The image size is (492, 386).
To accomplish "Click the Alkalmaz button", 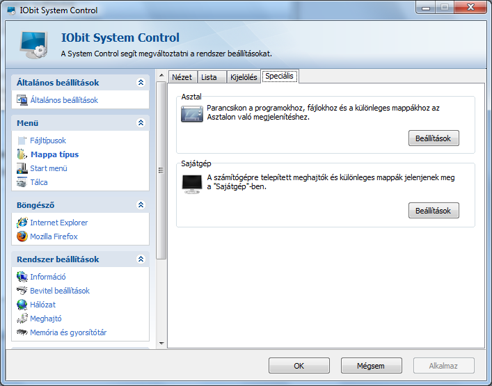I will (444, 366).
